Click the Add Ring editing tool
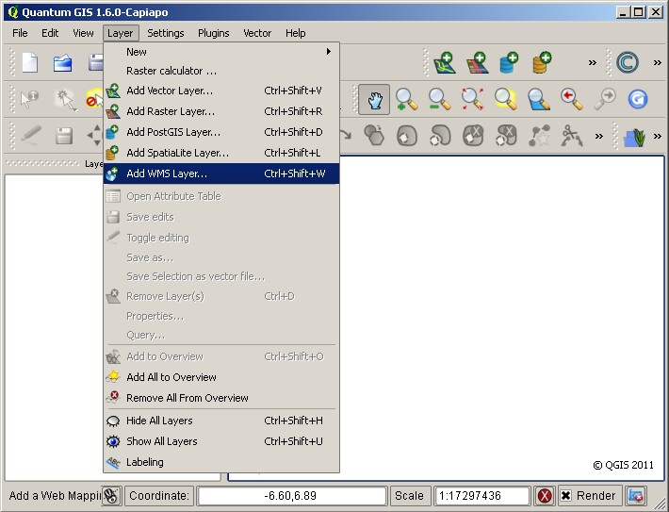The height and width of the screenshot is (512, 669). click(407, 136)
